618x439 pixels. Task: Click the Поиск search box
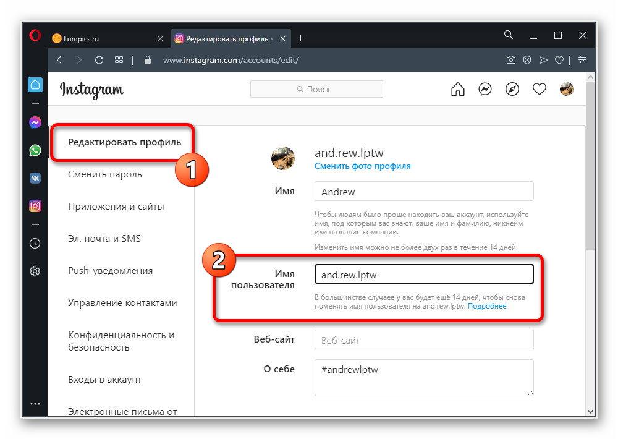(x=316, y=89)
